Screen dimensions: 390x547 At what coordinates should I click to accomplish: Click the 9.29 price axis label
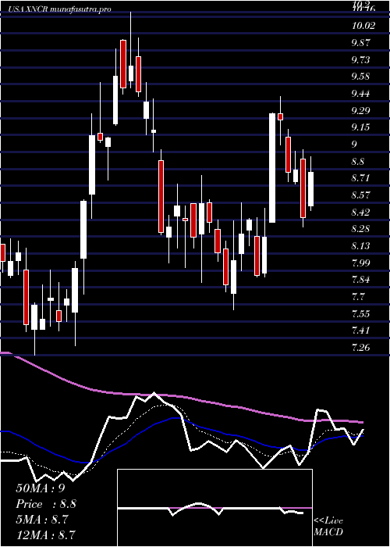361,111
